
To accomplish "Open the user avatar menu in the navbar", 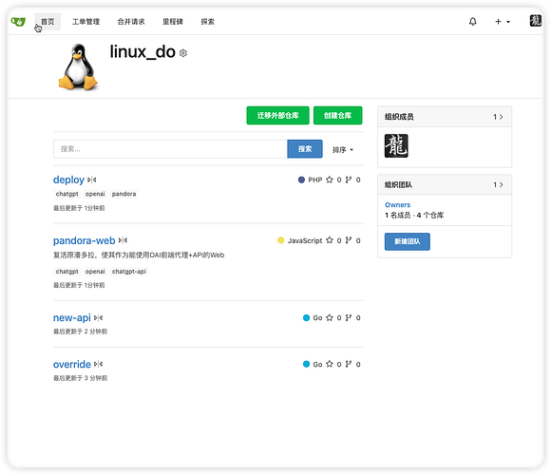I will (x=535, y=21).
